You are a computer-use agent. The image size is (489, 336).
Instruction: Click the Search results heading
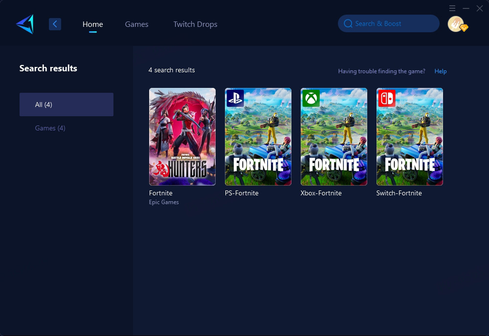tap(48, 68)
